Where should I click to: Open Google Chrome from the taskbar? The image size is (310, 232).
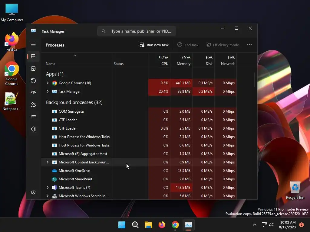[175, 225]
